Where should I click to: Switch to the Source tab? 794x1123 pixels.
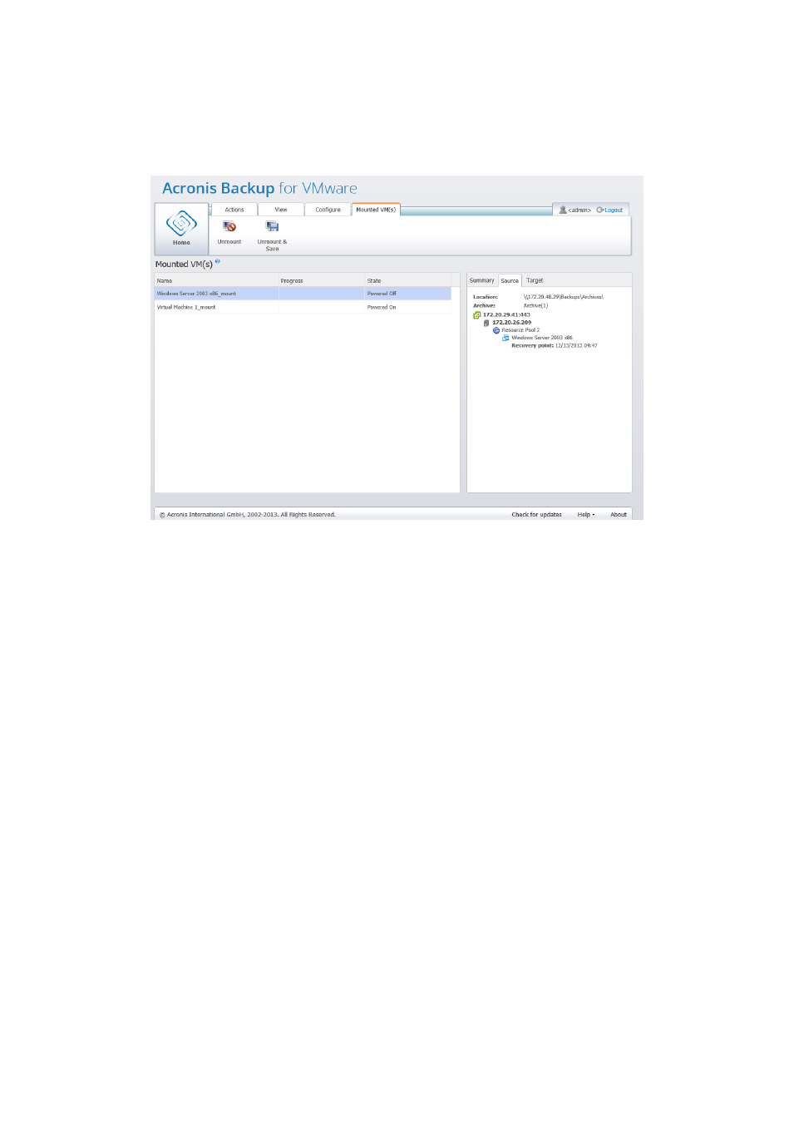click(510, 280)
